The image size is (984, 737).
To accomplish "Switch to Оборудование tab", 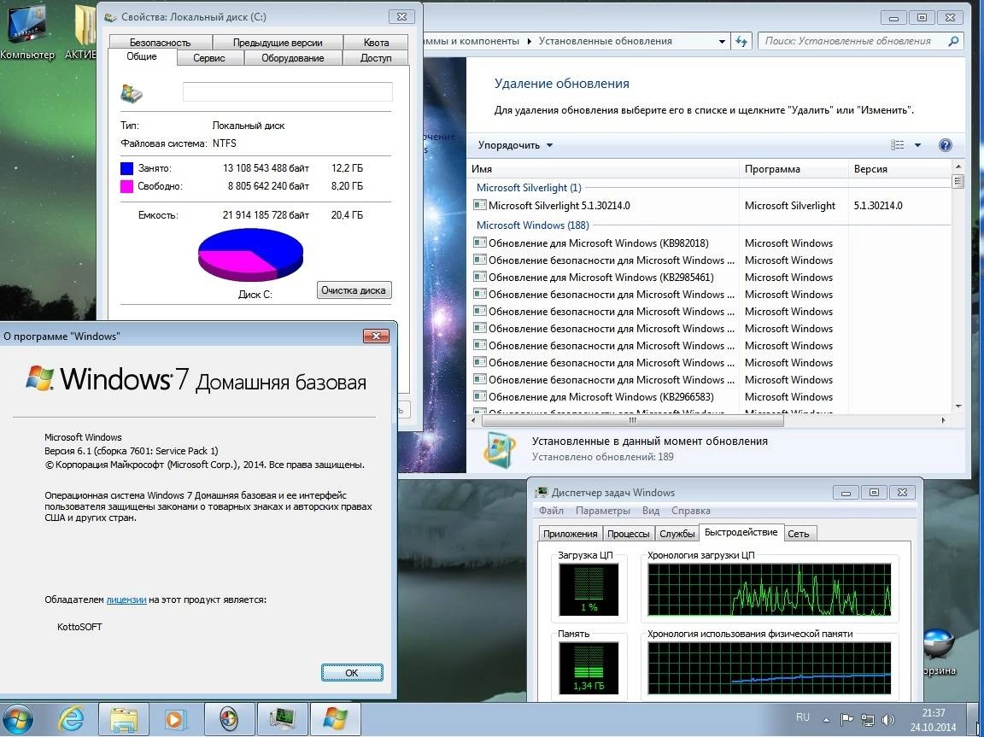I will (x=292, y=58).
